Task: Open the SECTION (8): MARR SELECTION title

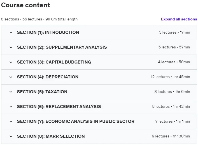Action: 51,136
